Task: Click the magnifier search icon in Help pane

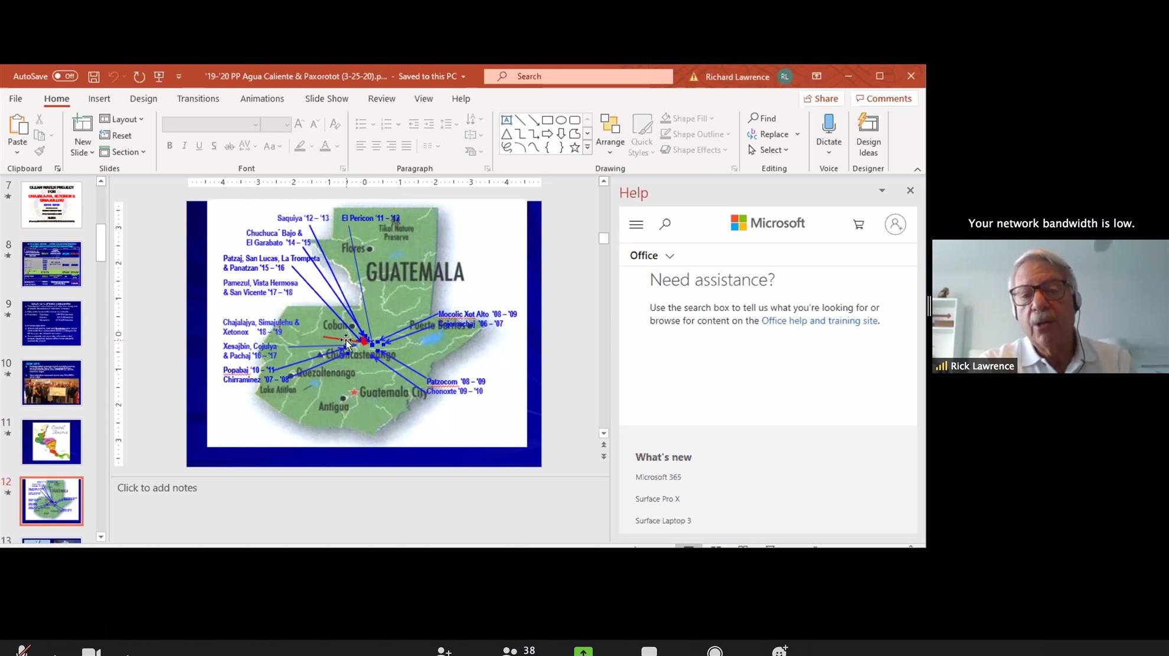Action: pos(665,224)
